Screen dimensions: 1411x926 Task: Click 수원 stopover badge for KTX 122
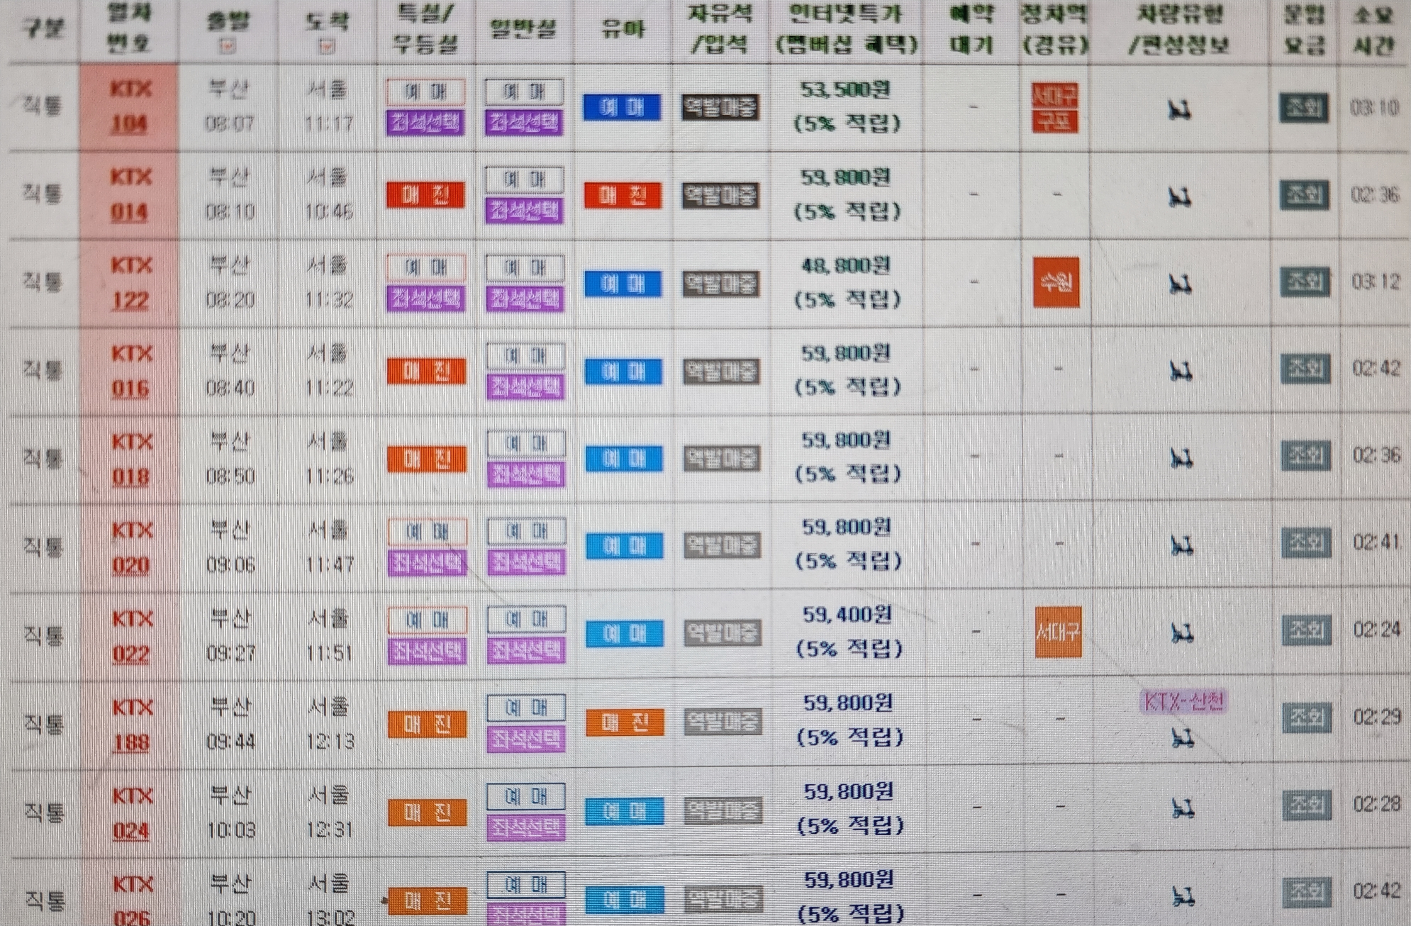(1056, 282)
